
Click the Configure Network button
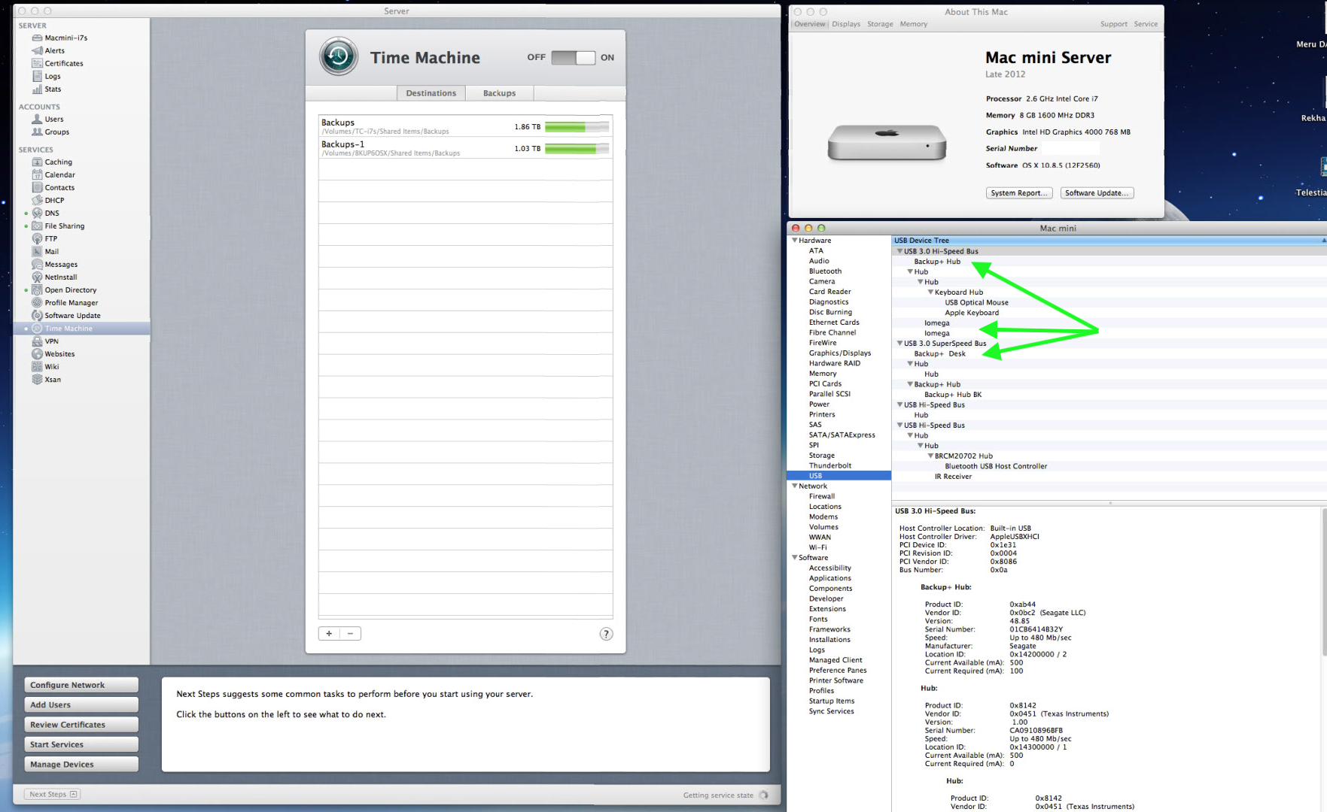81,685
